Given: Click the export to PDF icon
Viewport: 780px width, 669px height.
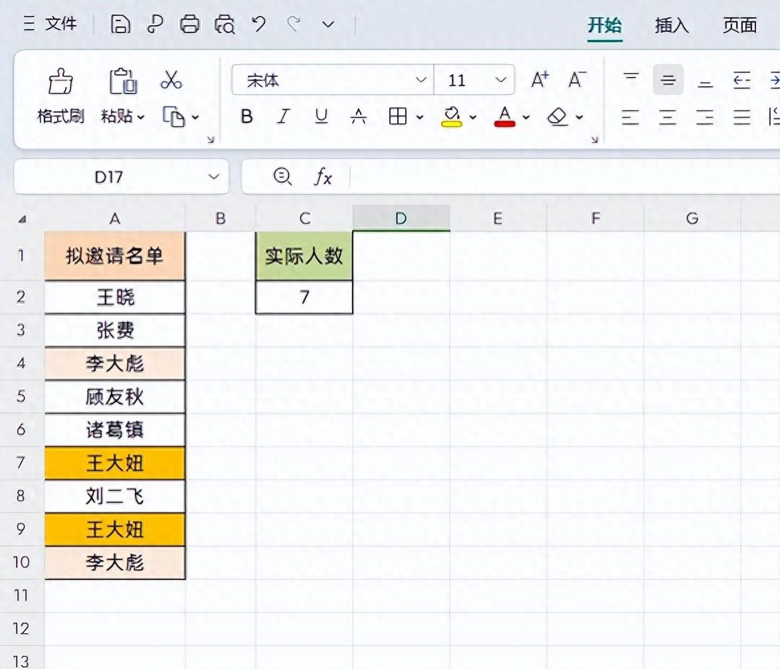Looking at the screenshot, I should point(155,24).
